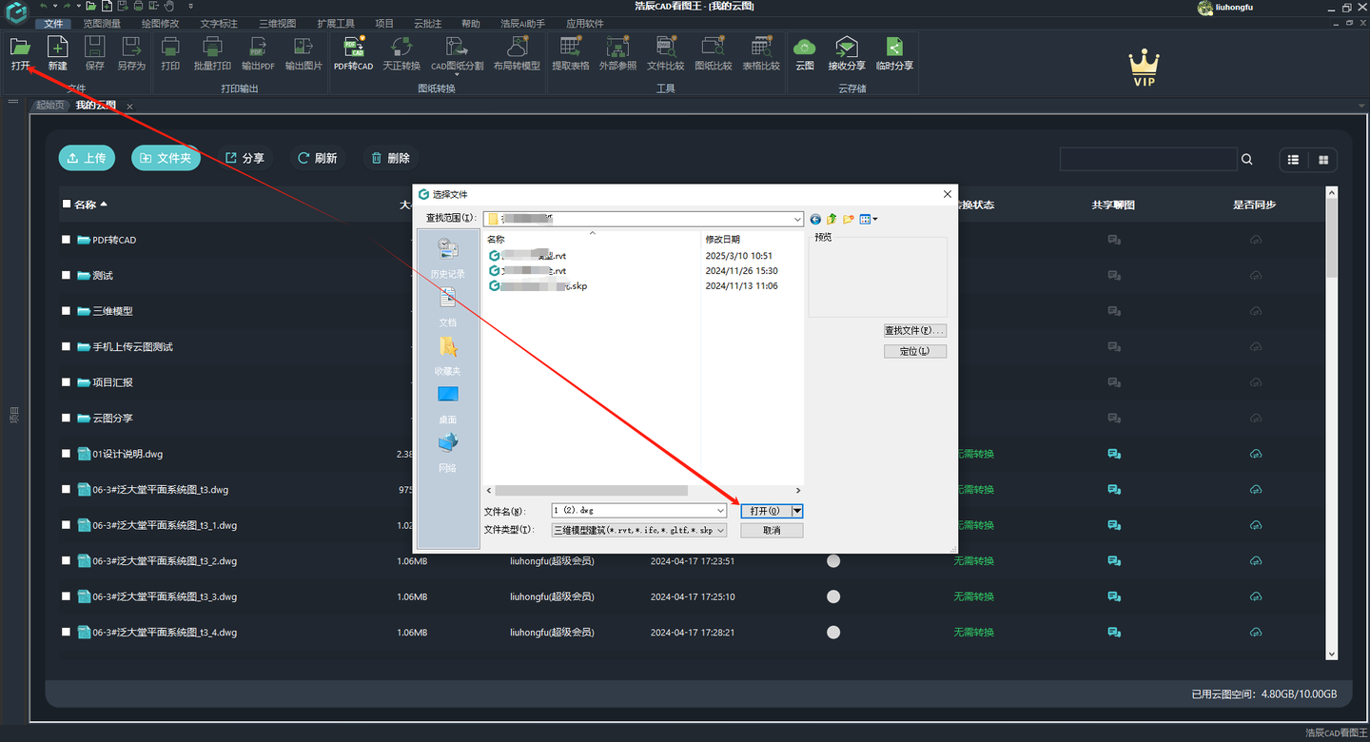Click the VIP crown icon
The image size is (1370, 742).
1144,68
